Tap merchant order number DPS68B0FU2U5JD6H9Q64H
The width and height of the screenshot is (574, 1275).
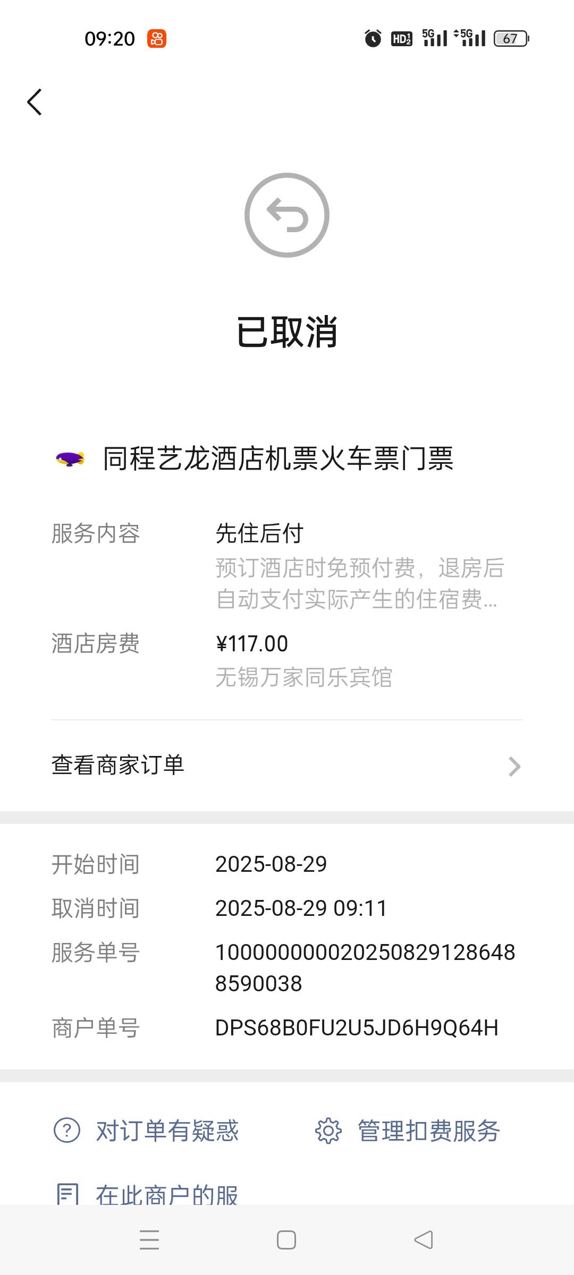357,1027
